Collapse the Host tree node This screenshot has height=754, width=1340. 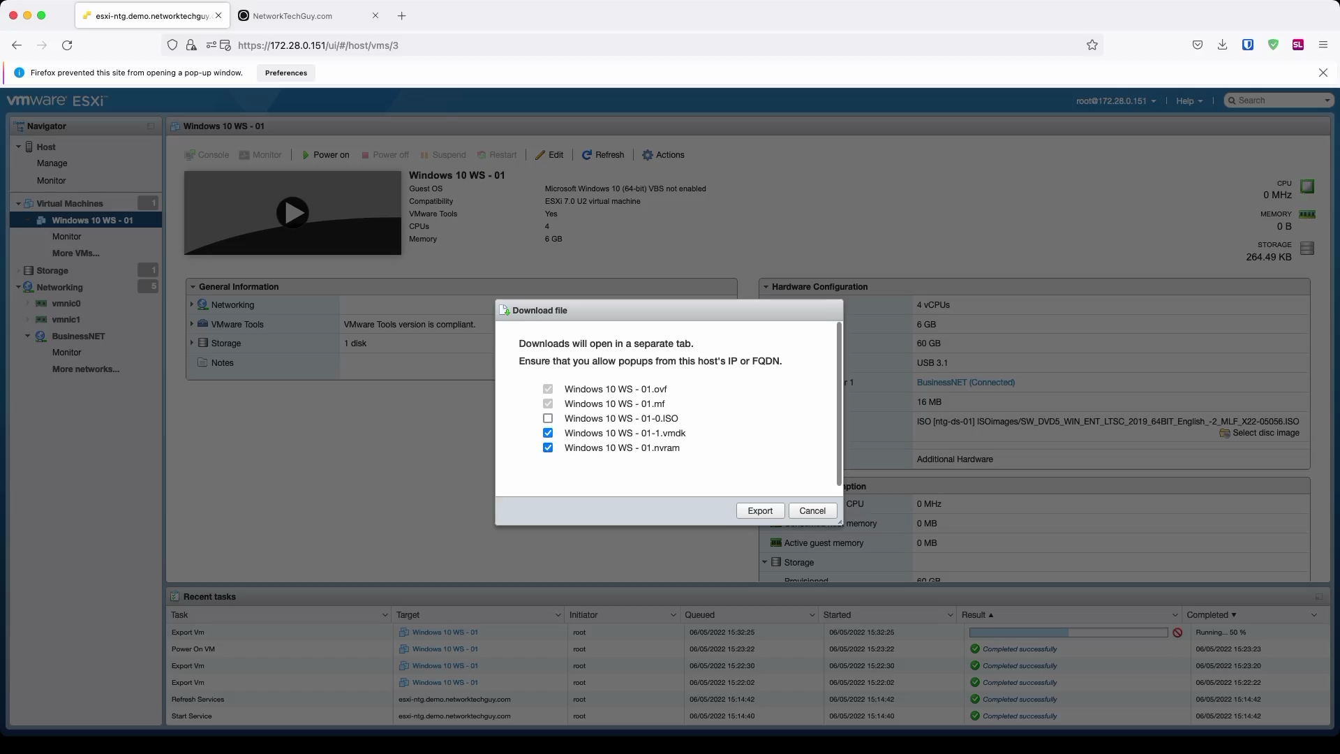[19, 147]
